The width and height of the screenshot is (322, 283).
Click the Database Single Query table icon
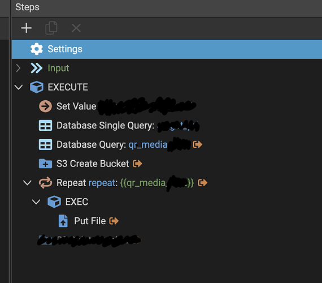(45, 125)
